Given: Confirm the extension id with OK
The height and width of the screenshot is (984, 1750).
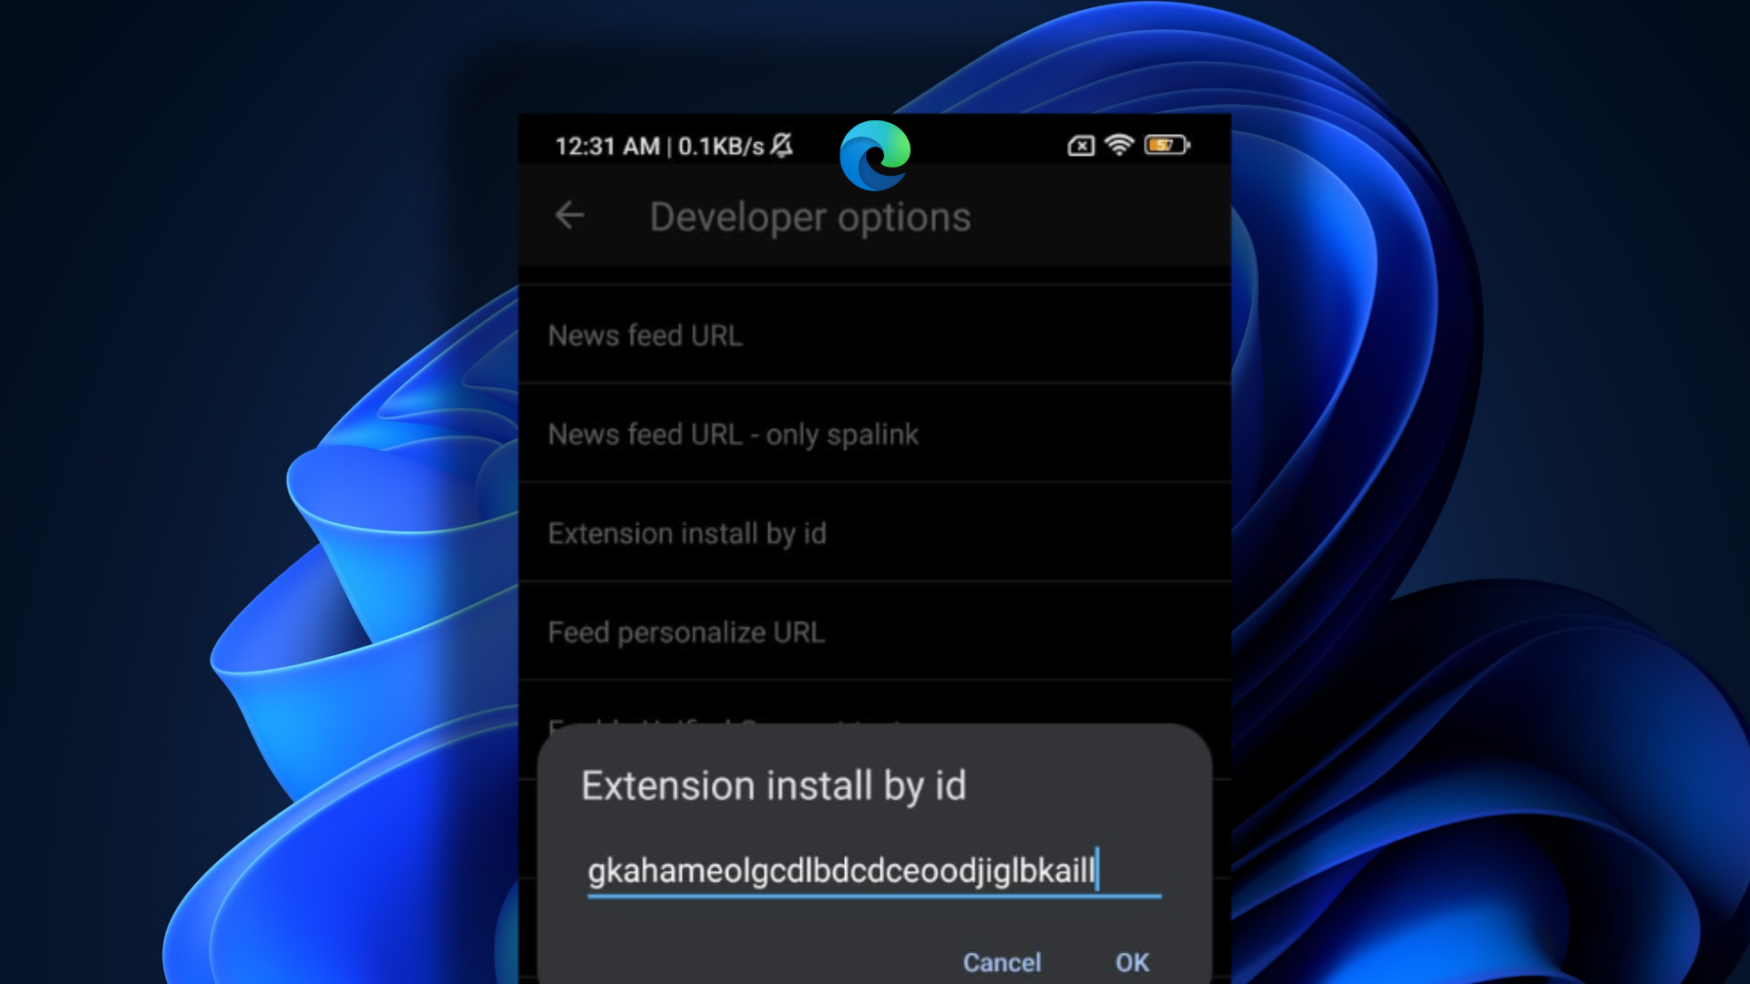Looking at the screenshot, I should click(x=1132, y=962).
